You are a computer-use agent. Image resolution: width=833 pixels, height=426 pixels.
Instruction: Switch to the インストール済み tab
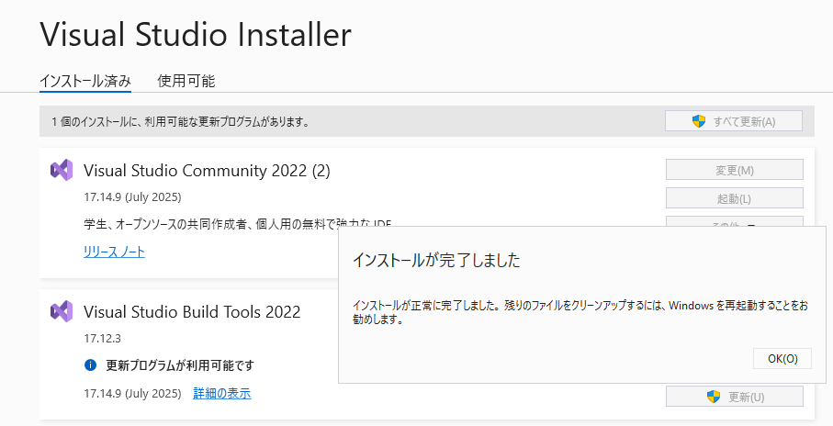(85, 81)
